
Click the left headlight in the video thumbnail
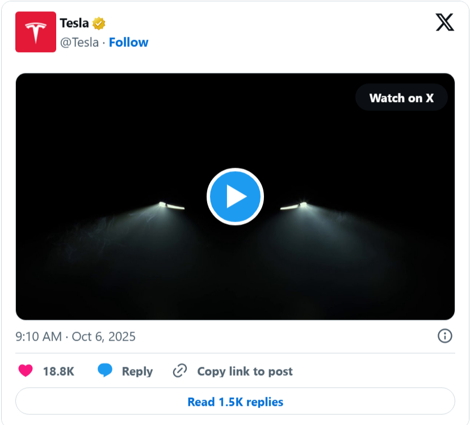tap(171, 206)
